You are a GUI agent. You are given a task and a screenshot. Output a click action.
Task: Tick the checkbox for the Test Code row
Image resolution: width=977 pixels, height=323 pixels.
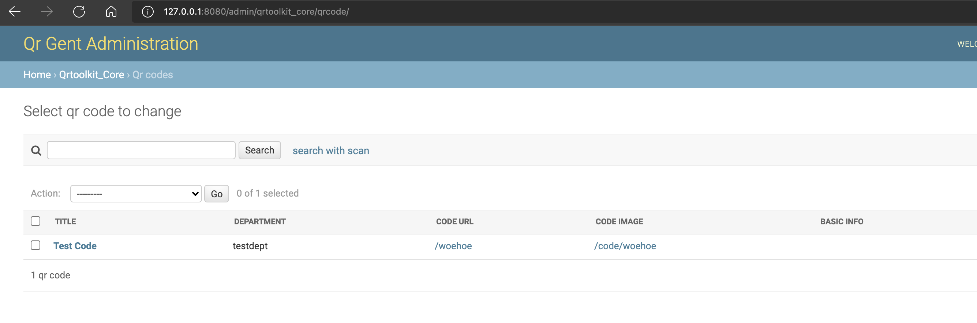[x=35, y=246]
